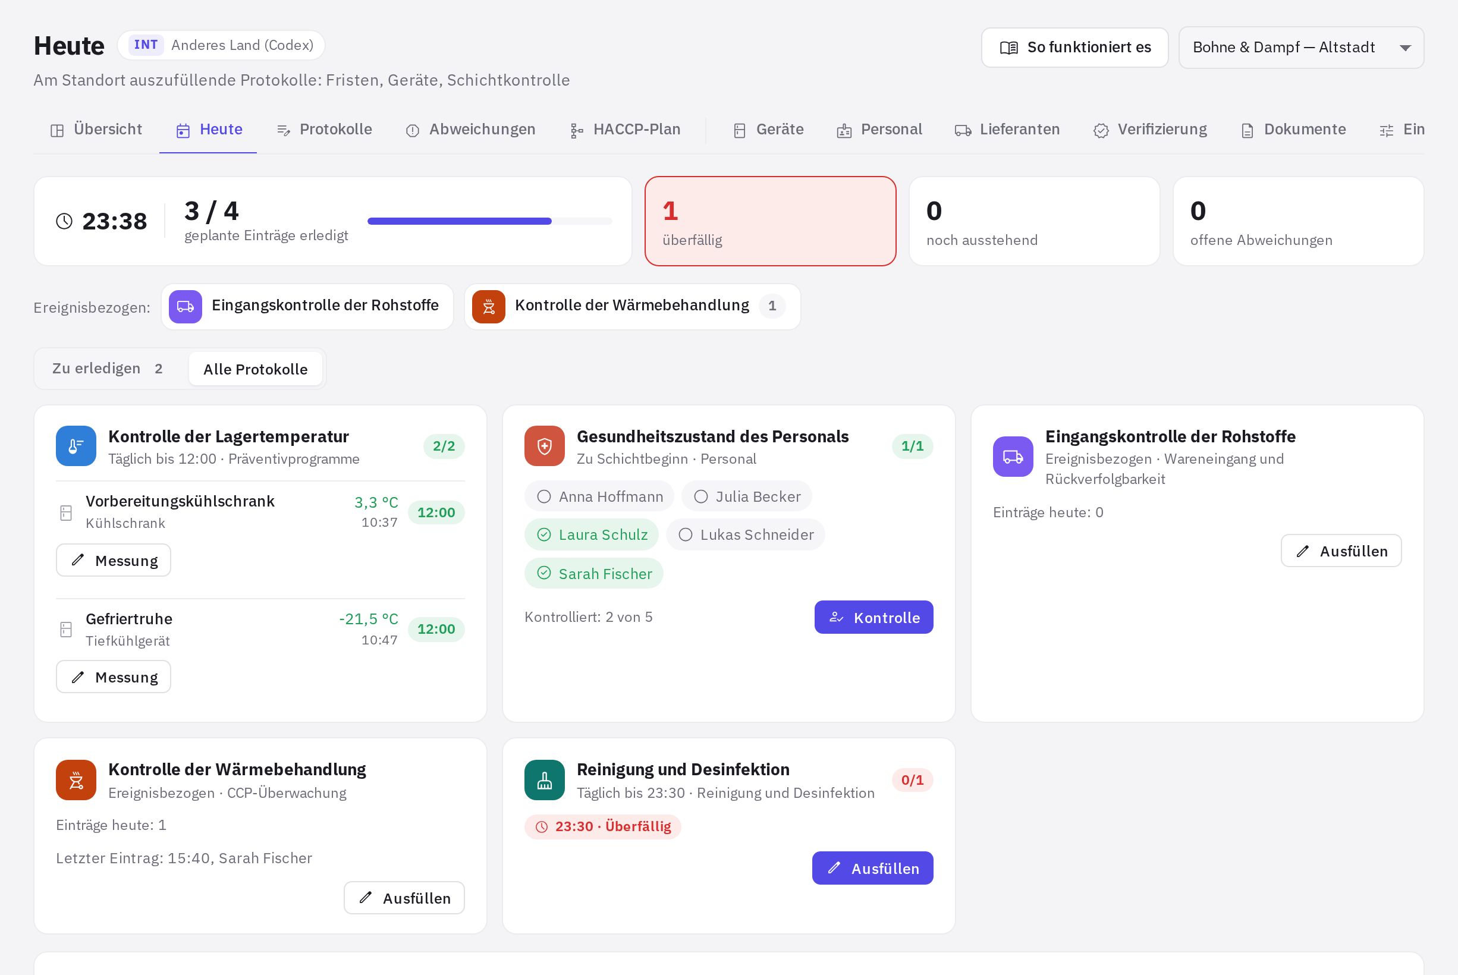
Task: Click the freezer icon beside Gefriertruhe
Action: [x=66, y=629]
